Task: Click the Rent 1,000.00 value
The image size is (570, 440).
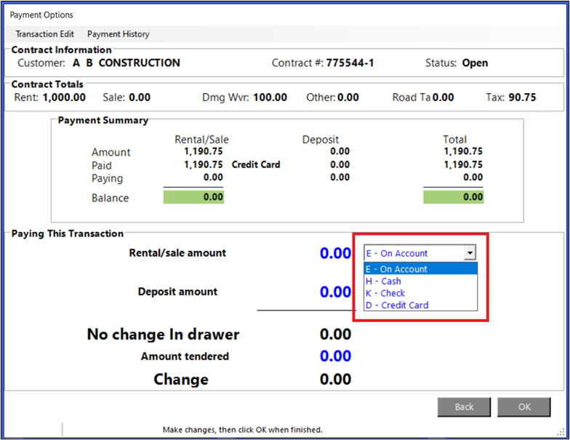Action: pos(64,97)
